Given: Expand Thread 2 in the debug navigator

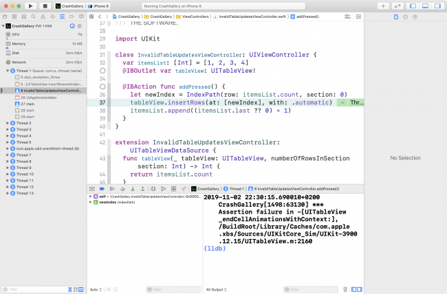Looking at the screenshot, I should pyautogui.click(x=8, y=123).
